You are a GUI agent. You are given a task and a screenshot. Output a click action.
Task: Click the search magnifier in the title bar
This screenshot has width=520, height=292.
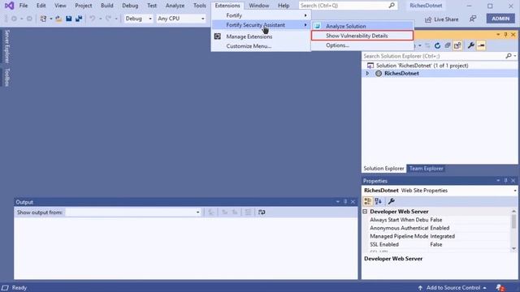point(392,6)
